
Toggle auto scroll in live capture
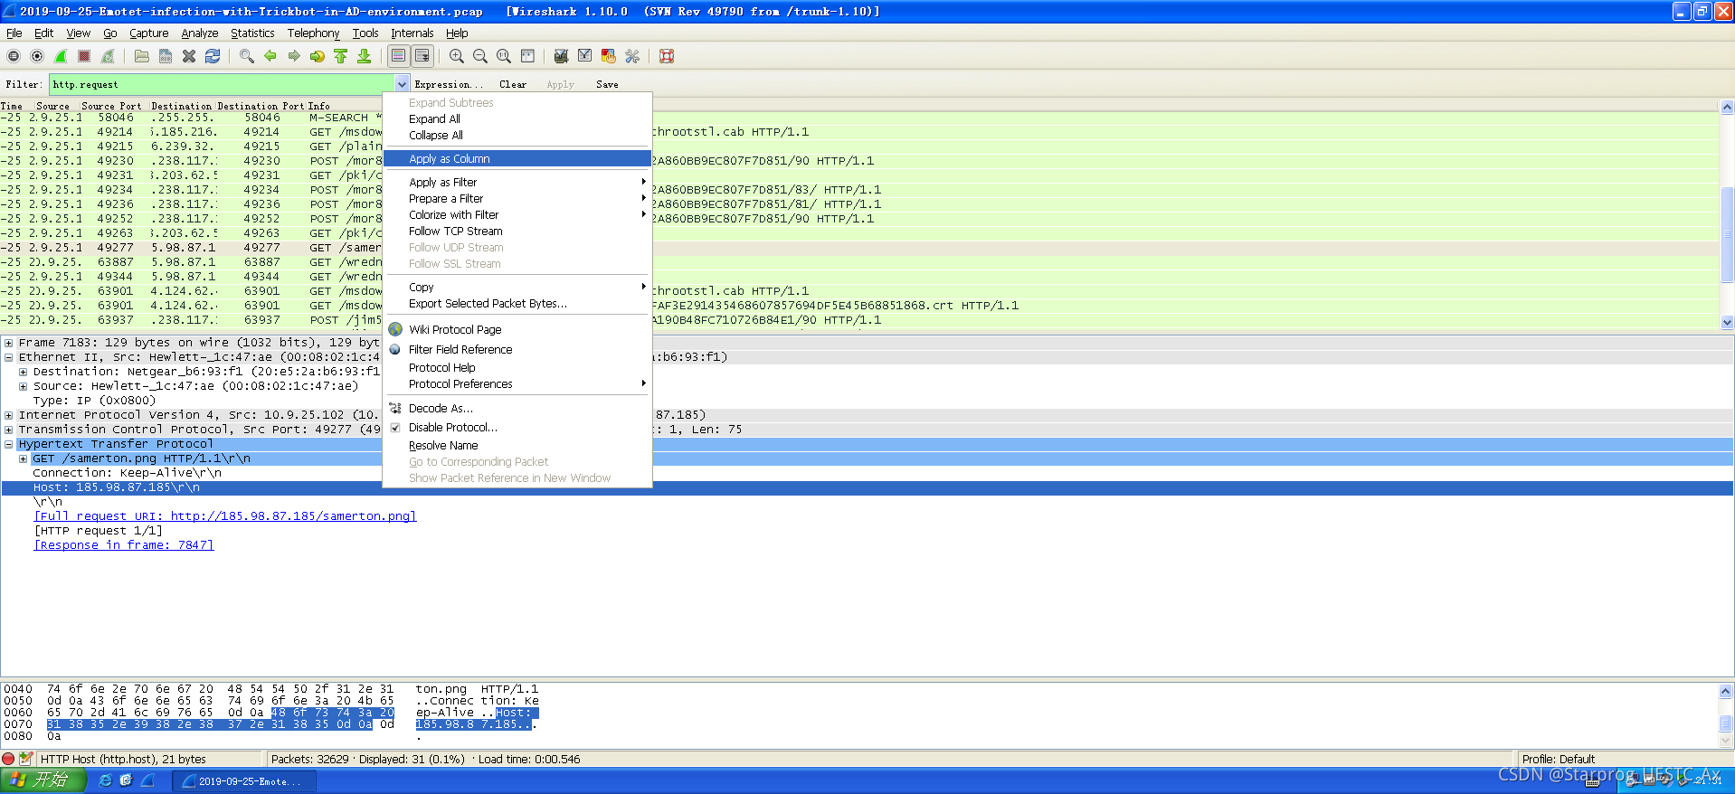click(422, 56)
